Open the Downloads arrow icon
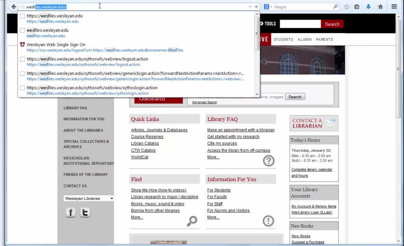The image size is (404, 246). pos(368,6)
